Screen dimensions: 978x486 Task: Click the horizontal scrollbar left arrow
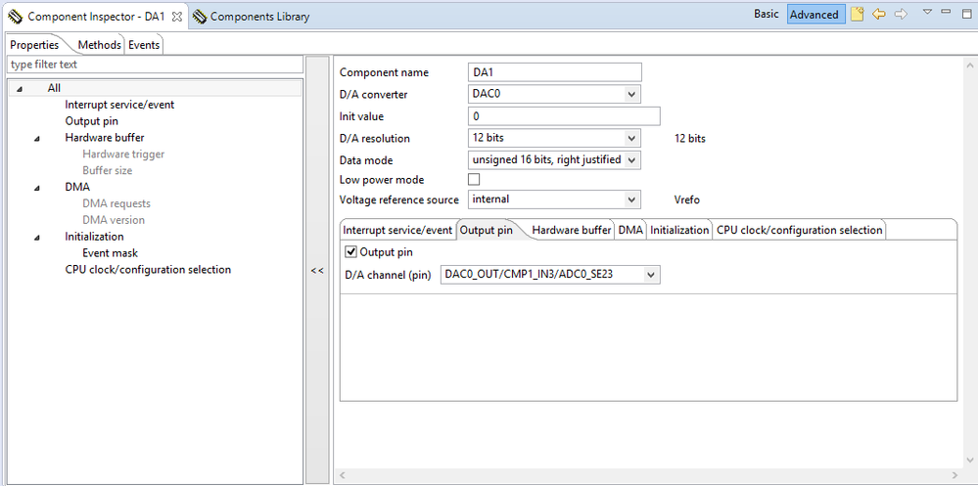click(x=343, y=475)
